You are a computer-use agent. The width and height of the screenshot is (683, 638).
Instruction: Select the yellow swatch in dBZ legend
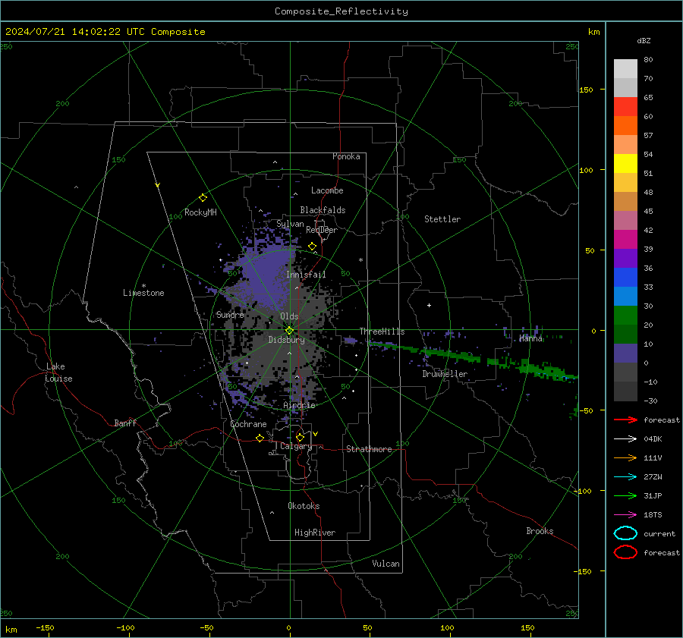(x=625, y=164)
